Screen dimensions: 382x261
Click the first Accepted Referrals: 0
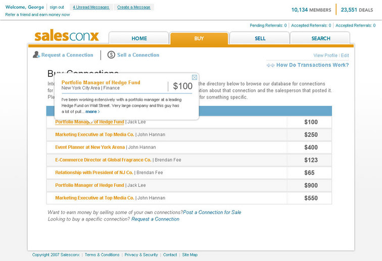[311, 25]
